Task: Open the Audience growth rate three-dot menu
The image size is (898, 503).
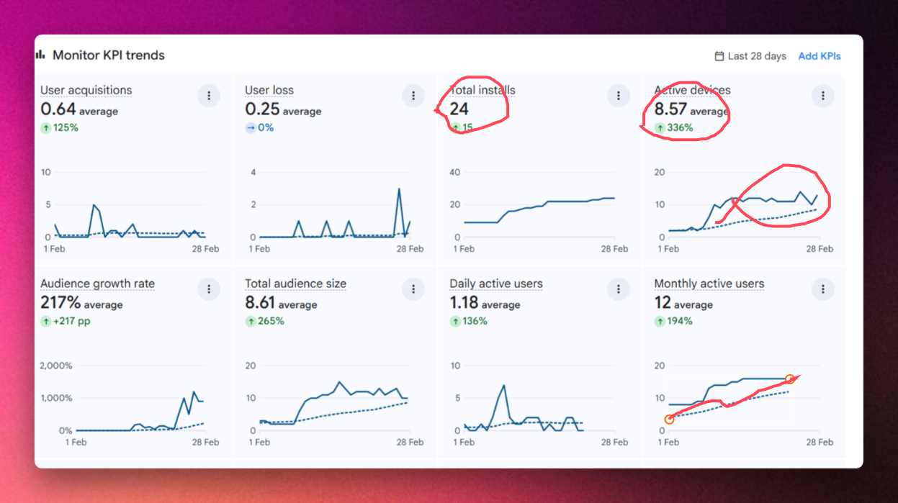Action: (209, 289)
